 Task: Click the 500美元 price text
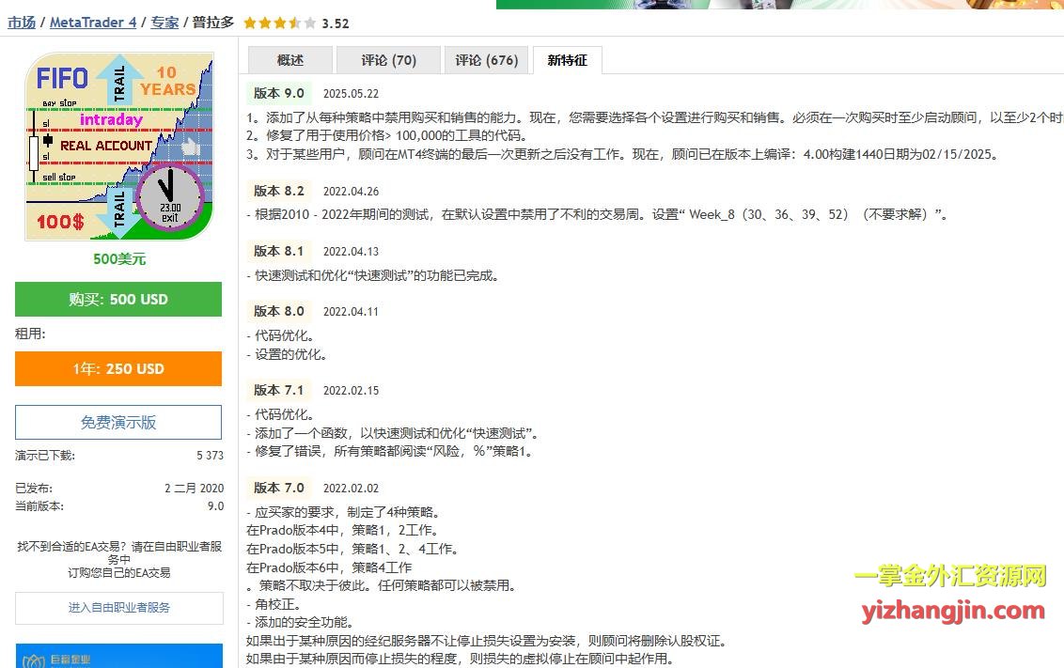(x=119, y=258)
